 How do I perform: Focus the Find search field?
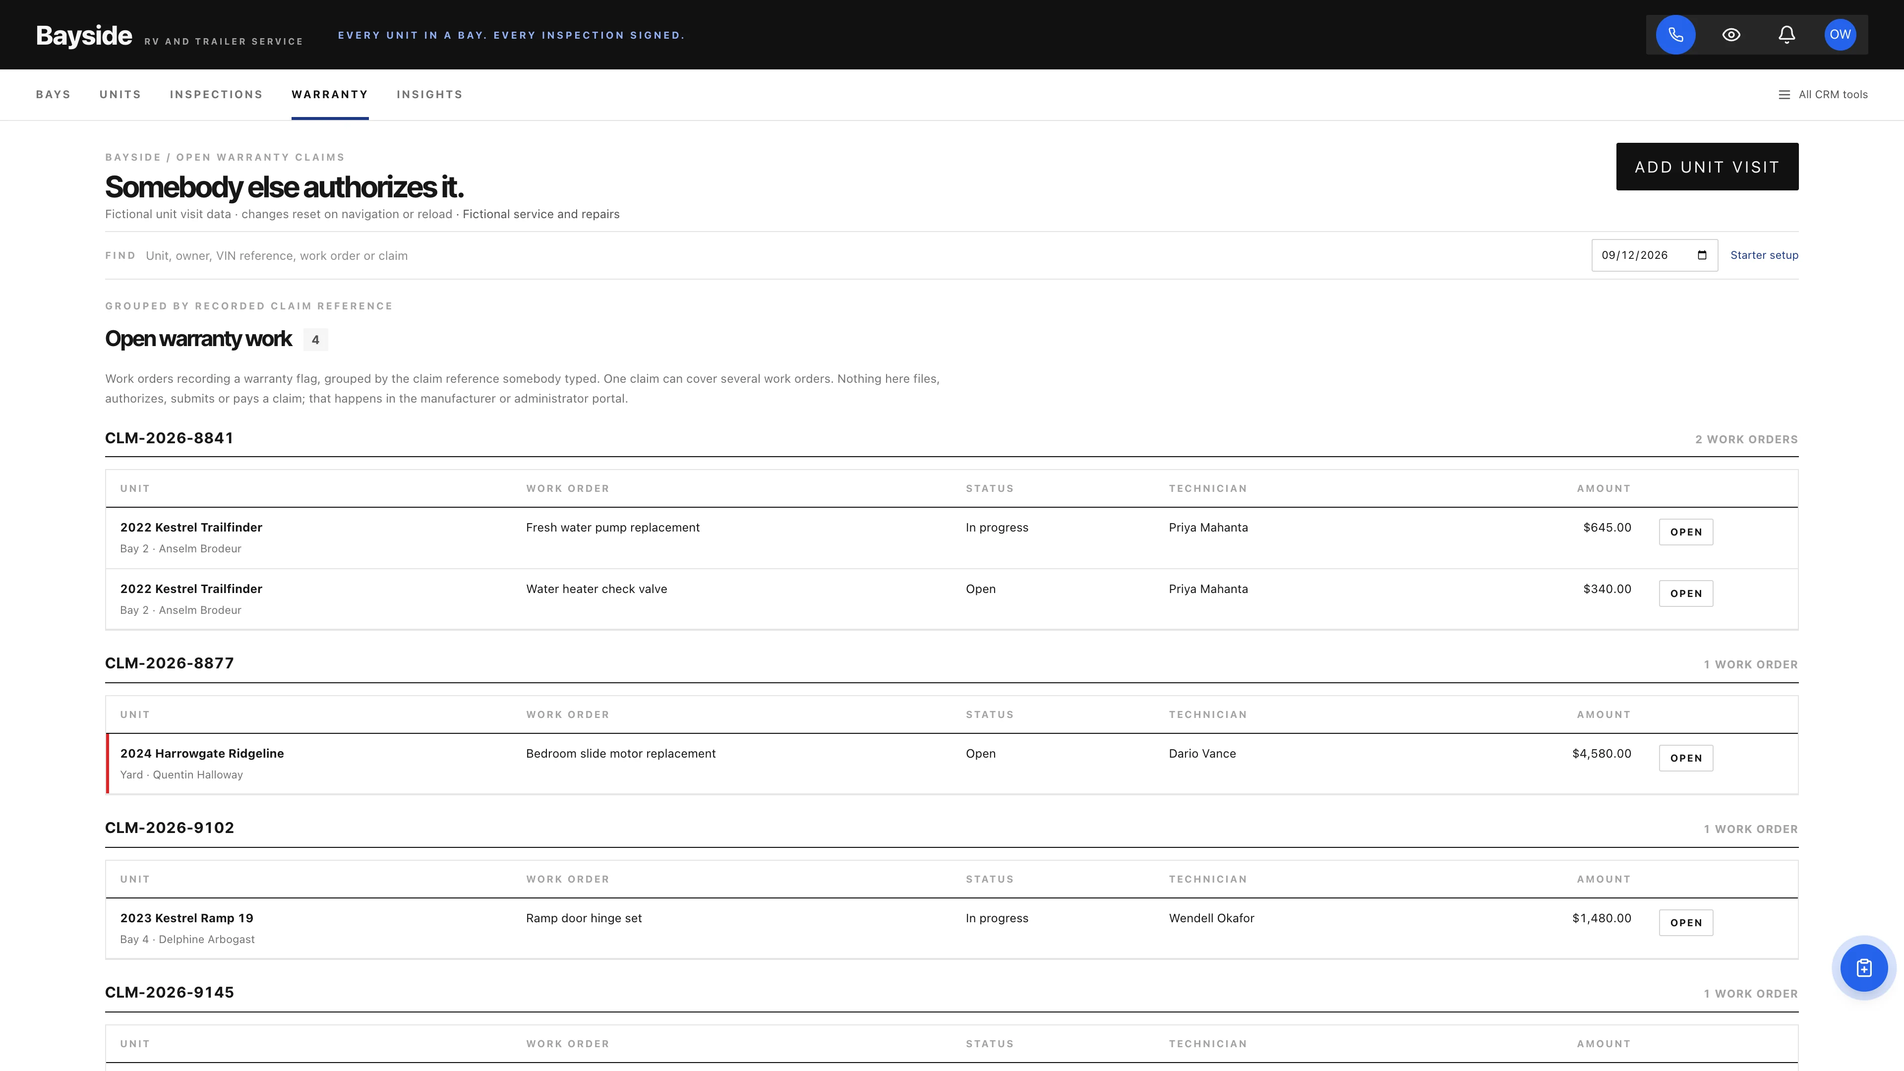pyautogui.click(x=861, y=256)
